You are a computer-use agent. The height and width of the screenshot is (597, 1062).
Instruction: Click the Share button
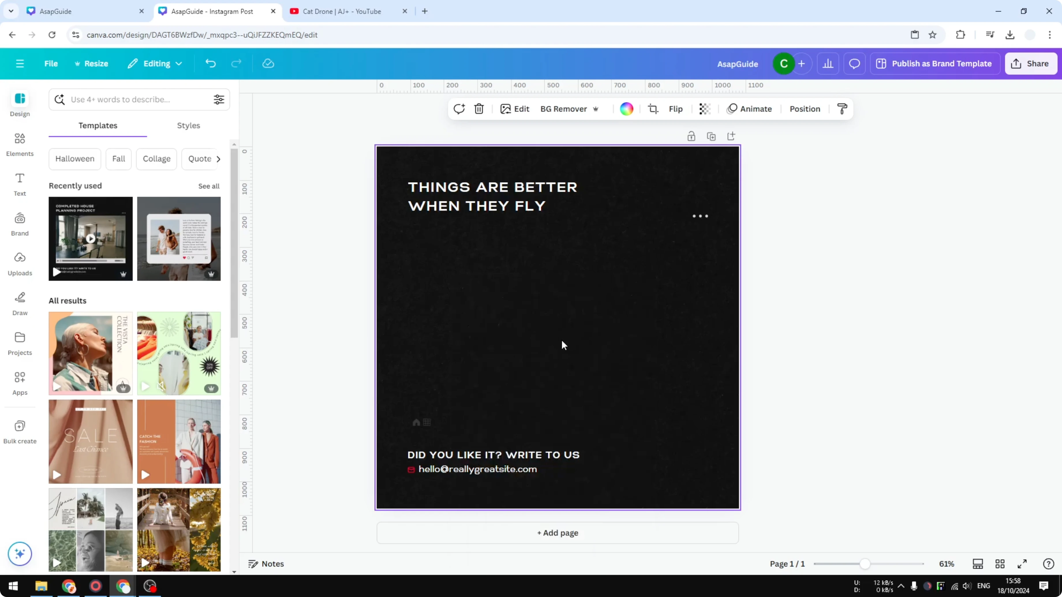(x=1031, y=63)
